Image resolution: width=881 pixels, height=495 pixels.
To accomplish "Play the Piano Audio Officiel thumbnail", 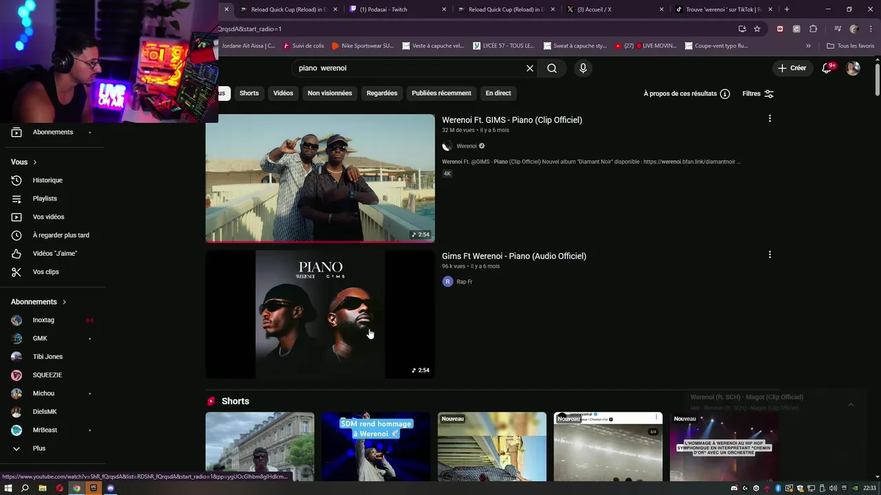I will [320, 314].
